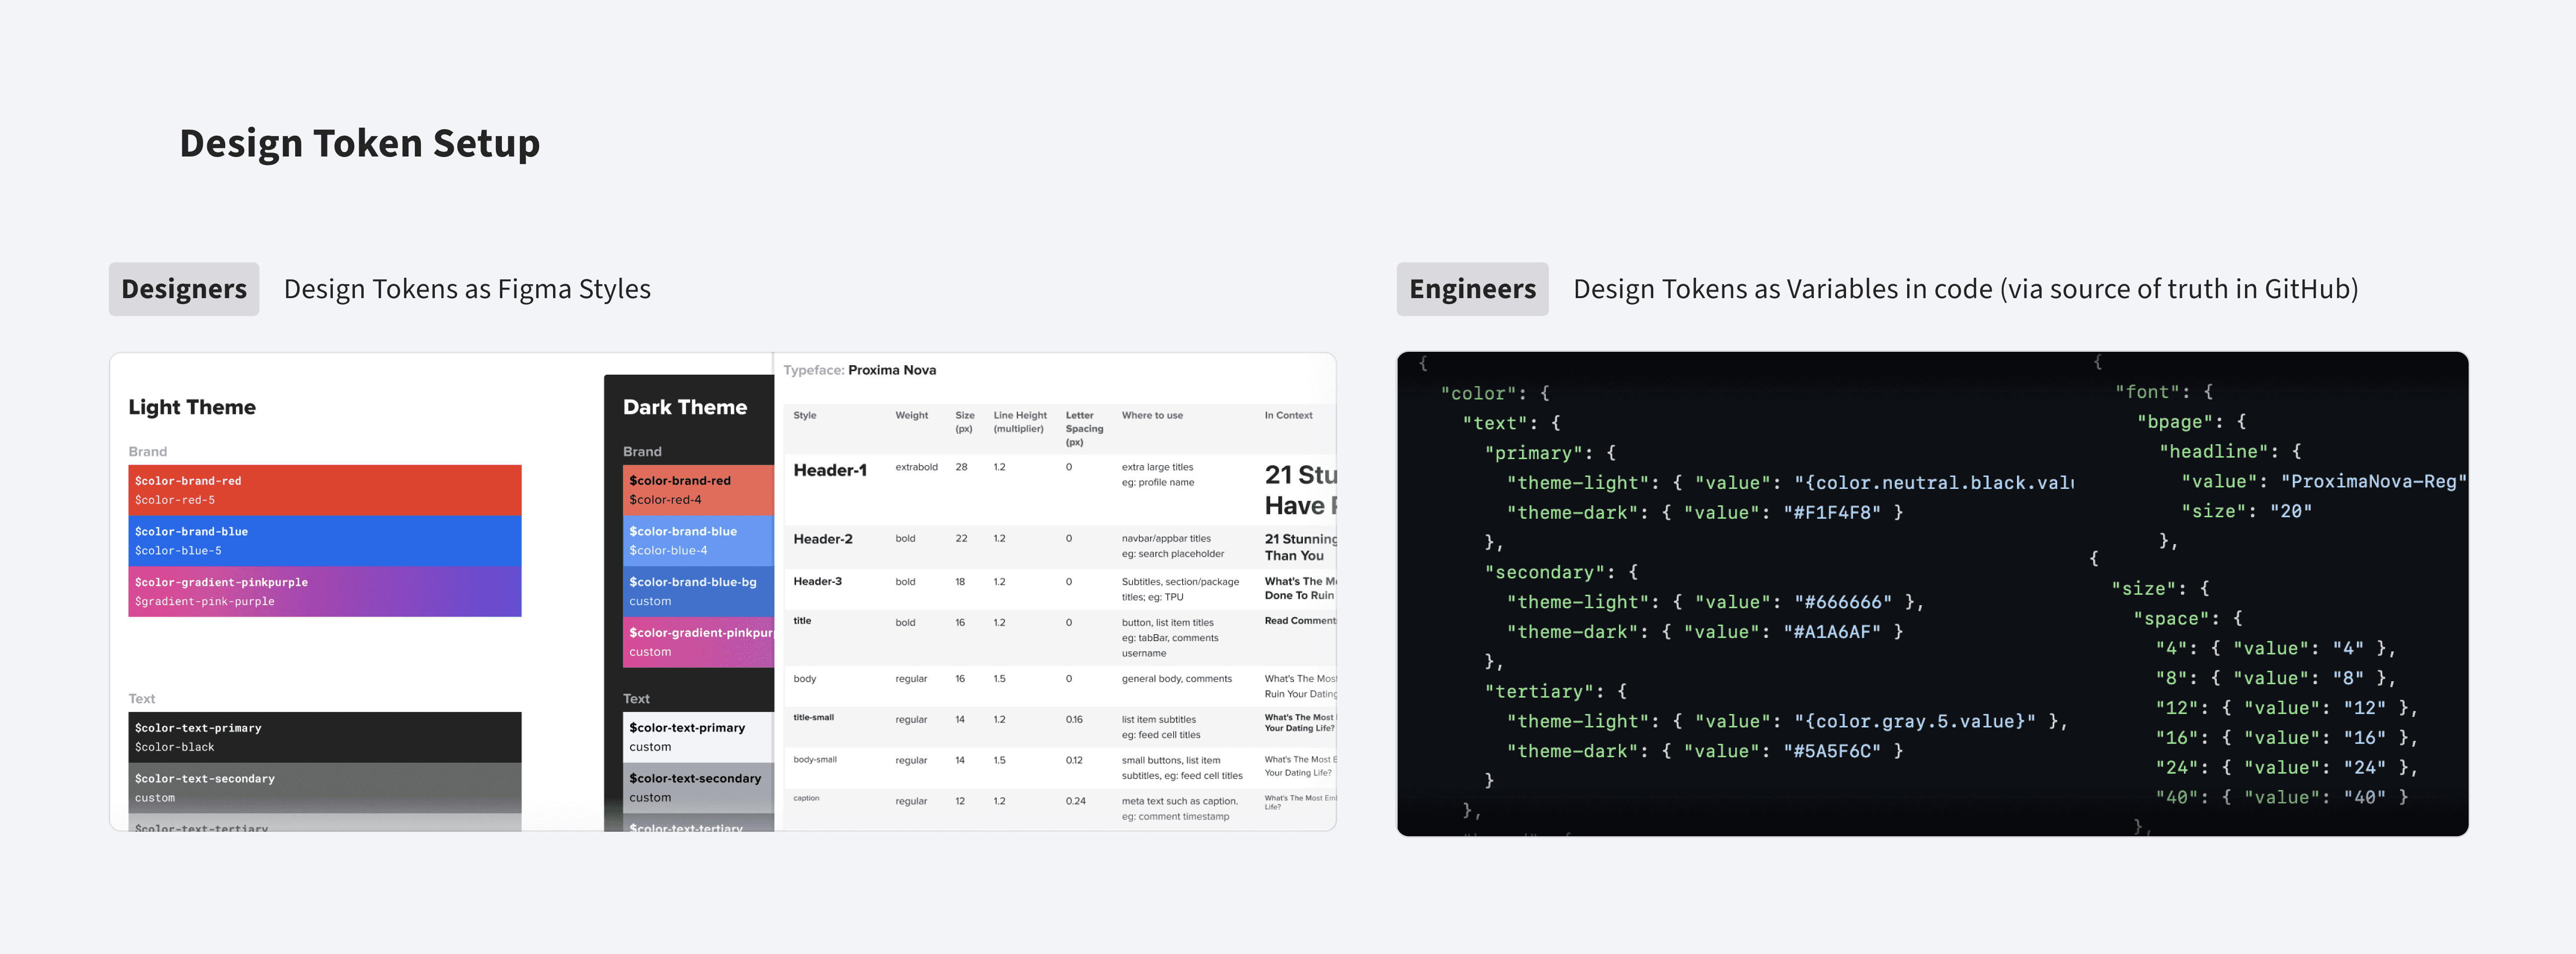
Task: Select the Header-1 style row
Action: point(830,471)
